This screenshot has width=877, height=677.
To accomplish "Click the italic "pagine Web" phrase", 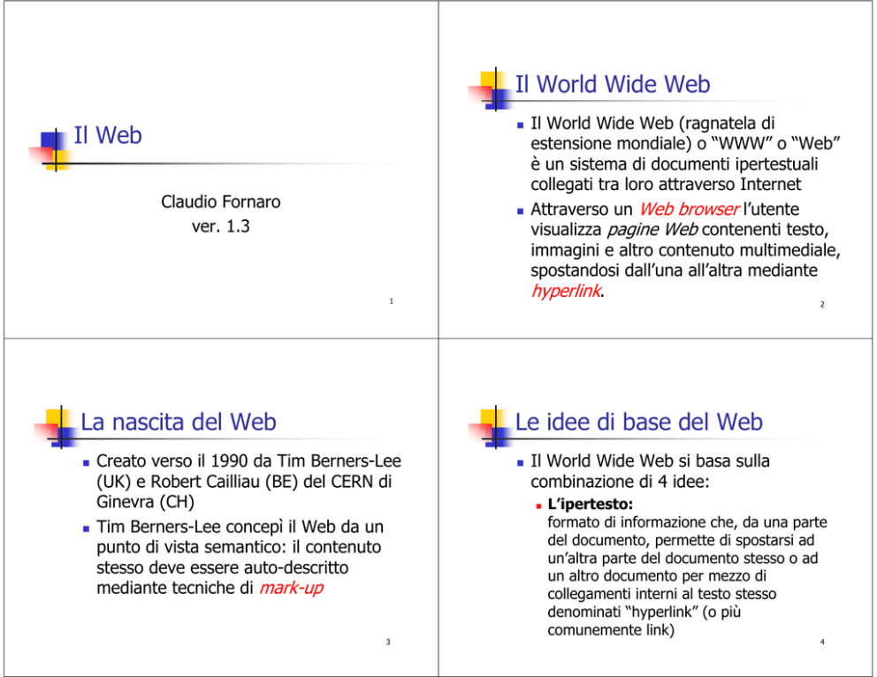I will click(652, 230).
